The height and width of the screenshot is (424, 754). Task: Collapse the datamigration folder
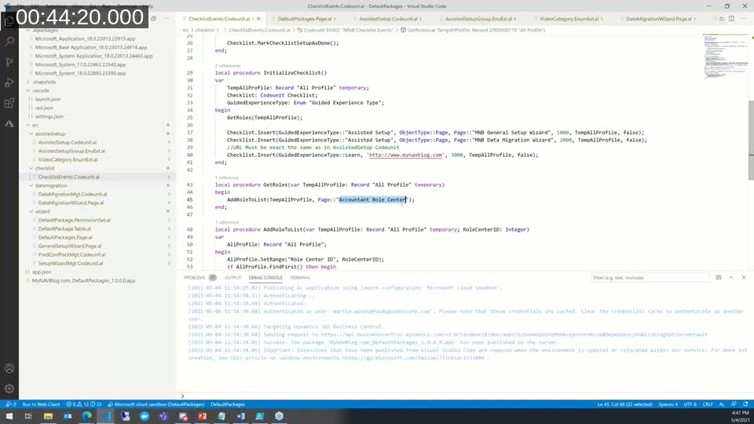click(x=51, y=185)
